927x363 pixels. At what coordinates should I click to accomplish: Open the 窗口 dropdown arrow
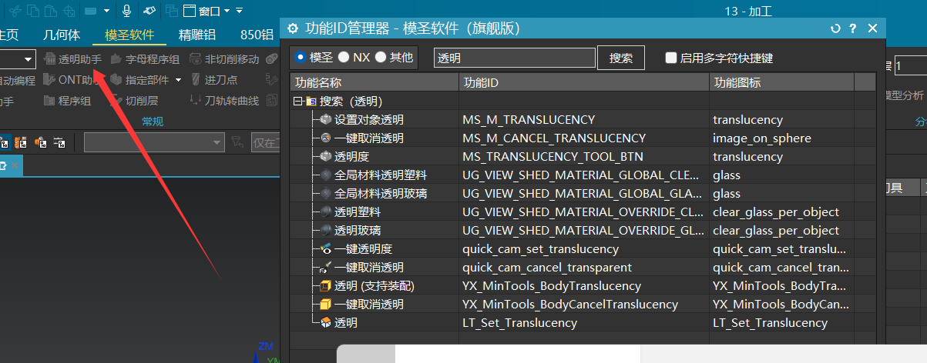tap(227, 11)
